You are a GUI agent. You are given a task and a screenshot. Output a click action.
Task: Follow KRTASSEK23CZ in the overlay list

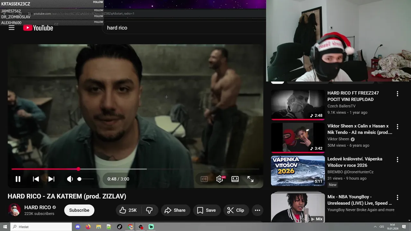tap(98, 2)
